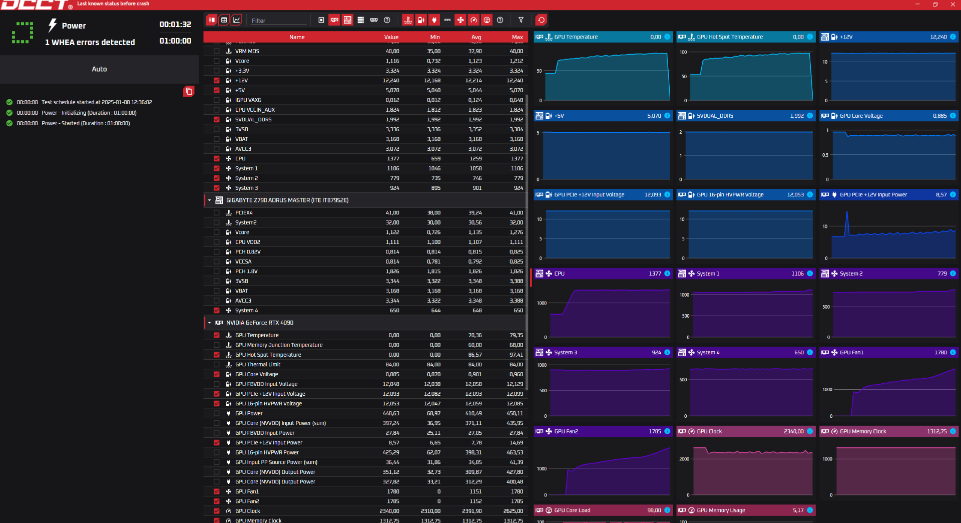Toggle the CPU sensors filter icon
The image size is (961, 523).
coord(321,20)
